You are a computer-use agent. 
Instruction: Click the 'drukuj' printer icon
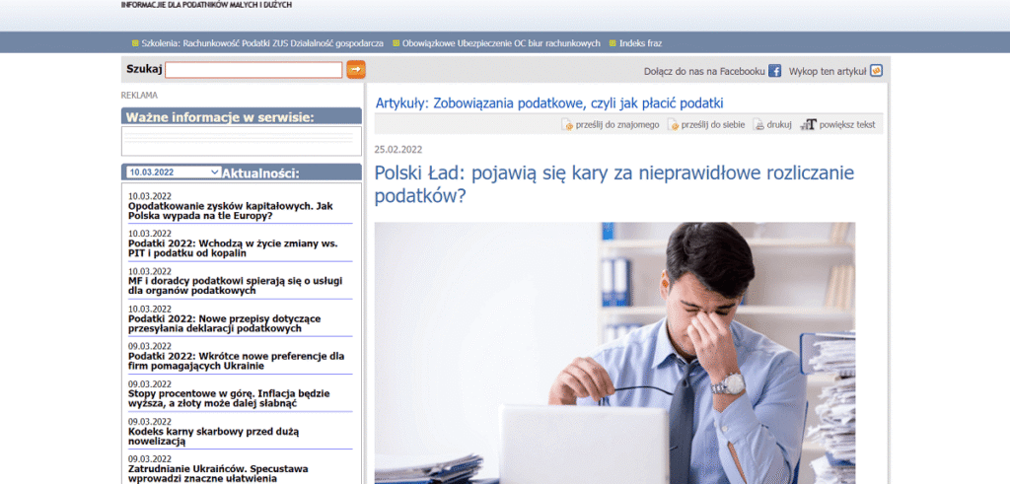click(x=759, y=125)
